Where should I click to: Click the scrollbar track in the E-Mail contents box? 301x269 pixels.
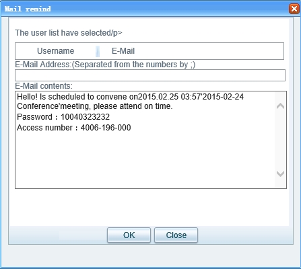tap(280, 139)
